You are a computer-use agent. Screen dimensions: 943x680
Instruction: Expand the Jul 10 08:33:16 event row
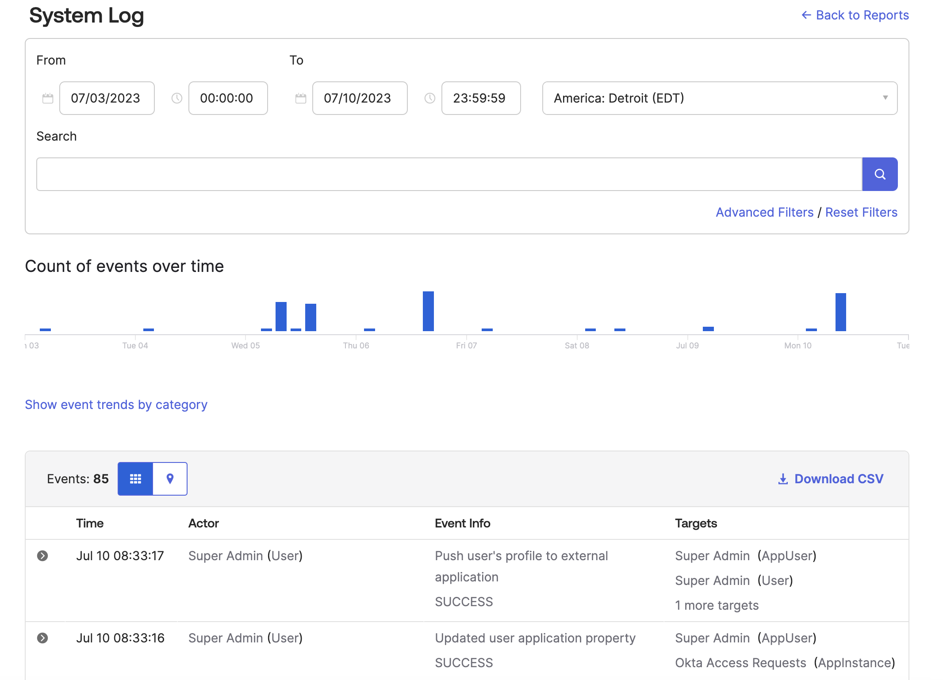[42, 638]
